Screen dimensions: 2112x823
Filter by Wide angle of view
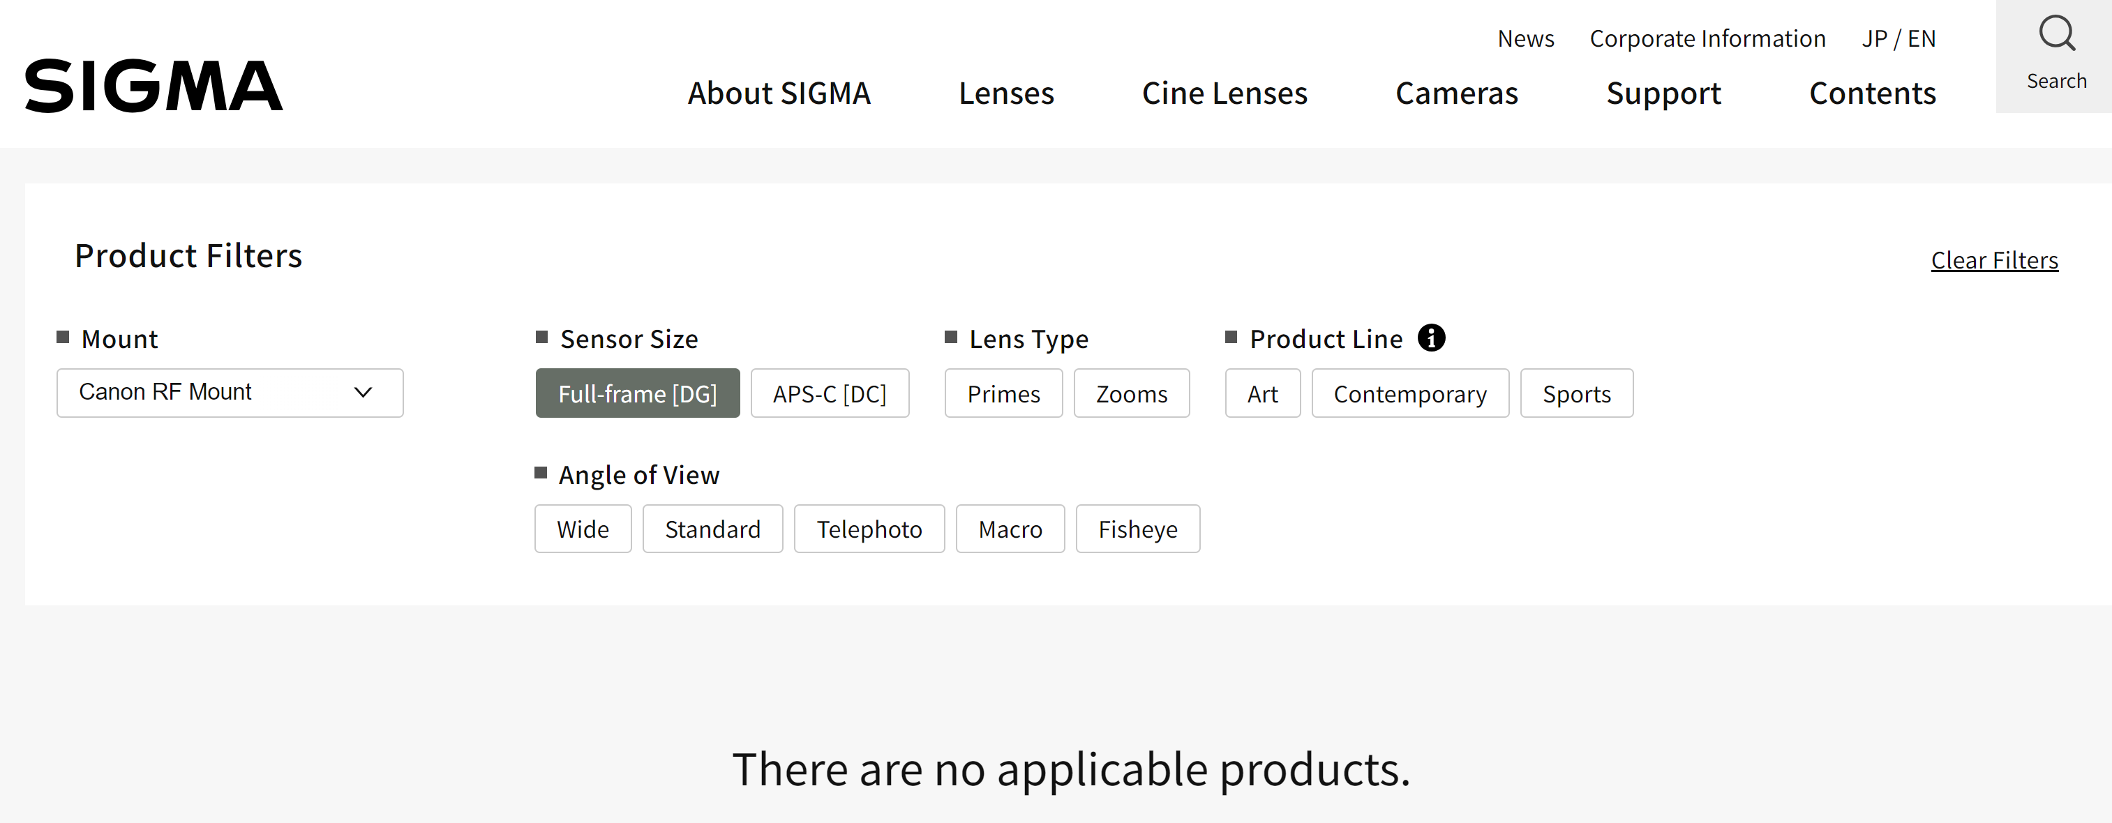click(x=582, y=529)
